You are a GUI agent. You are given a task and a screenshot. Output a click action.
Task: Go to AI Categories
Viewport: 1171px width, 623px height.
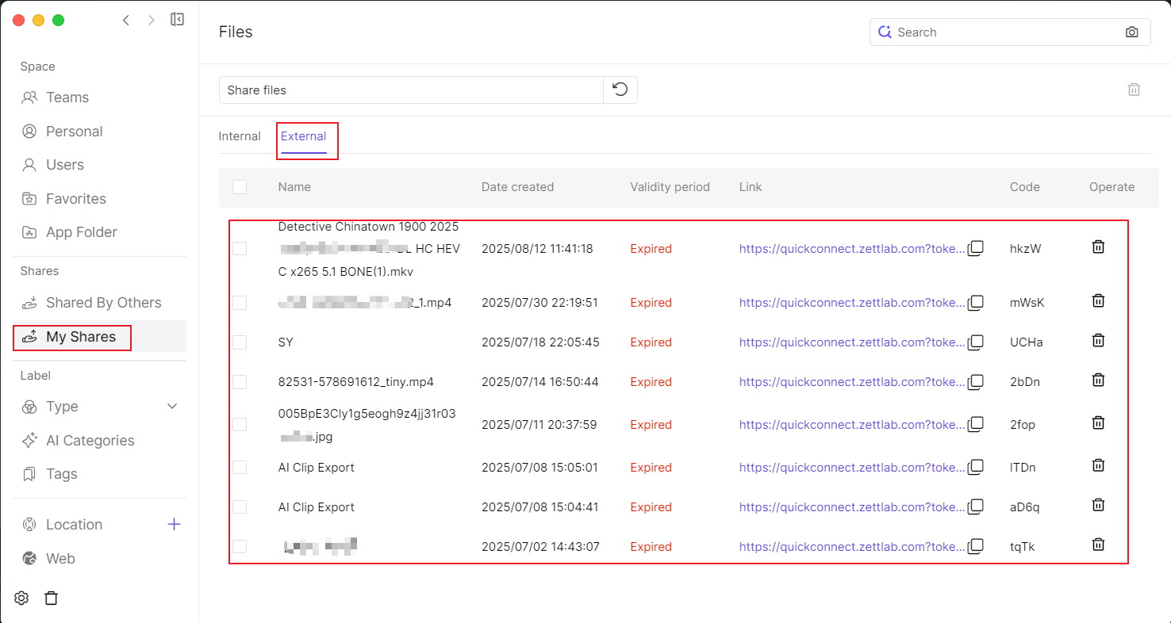coord(90,441)
